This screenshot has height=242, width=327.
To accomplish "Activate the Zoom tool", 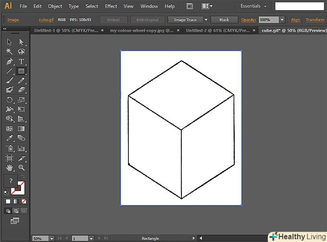I will tap(21, 168).
